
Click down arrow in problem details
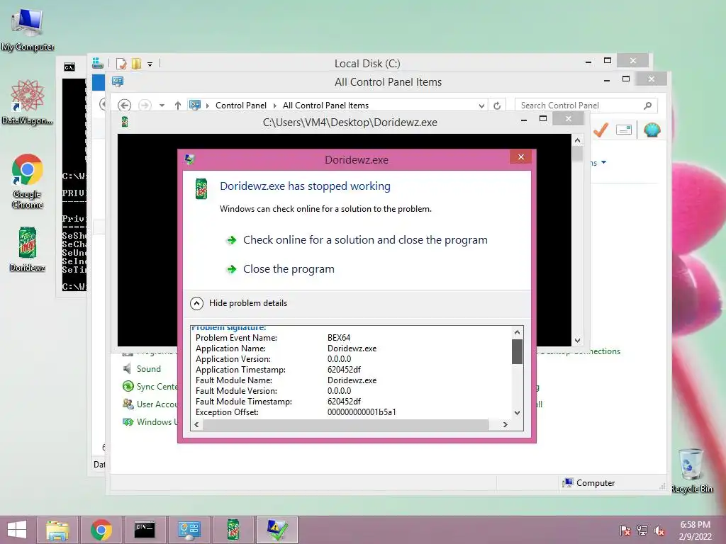517,413
